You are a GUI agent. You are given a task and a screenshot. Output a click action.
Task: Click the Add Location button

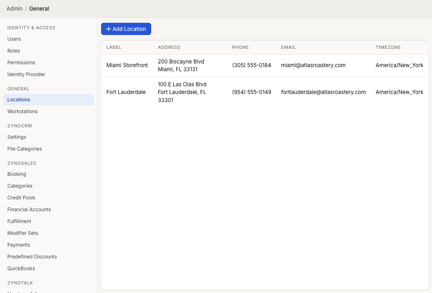click(x=126, y=29)
